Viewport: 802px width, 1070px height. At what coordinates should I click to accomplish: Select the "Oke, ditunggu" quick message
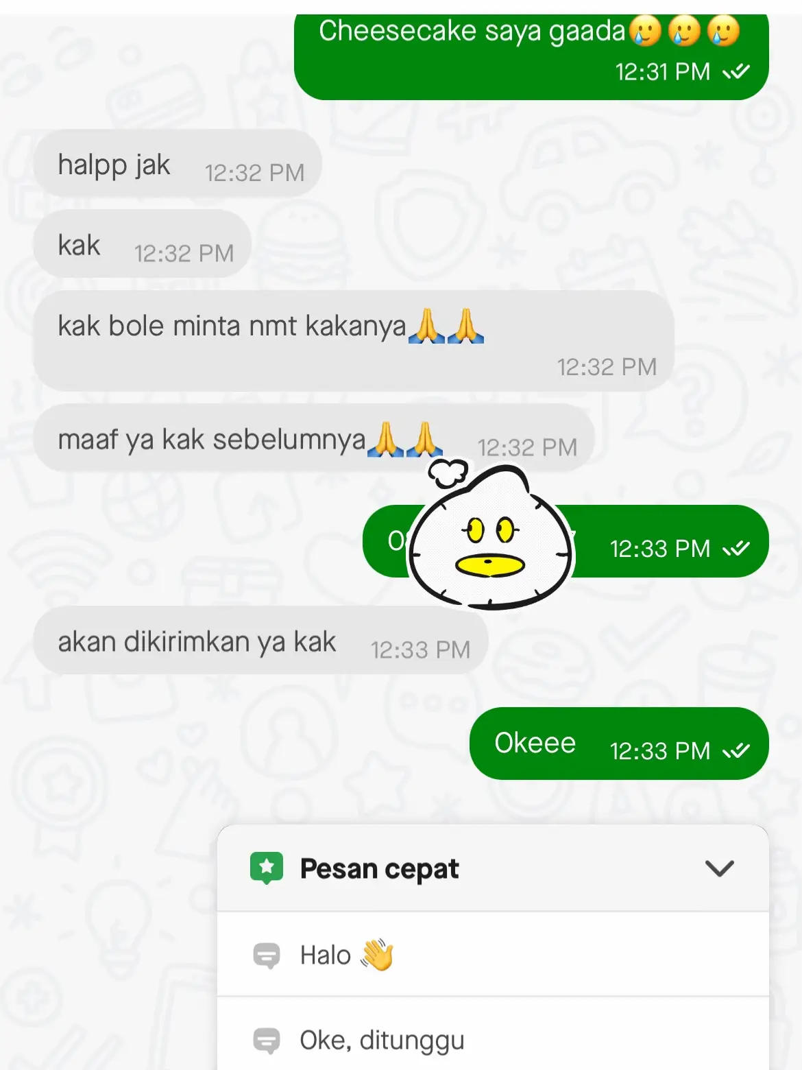click(493, 1036)
